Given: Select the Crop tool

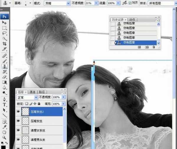Looking at the screenshot, I should pos(4,43).
